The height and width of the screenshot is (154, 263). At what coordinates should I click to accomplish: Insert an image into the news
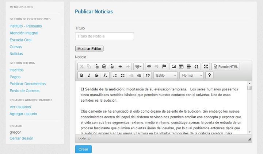click(x=174, y=66)
